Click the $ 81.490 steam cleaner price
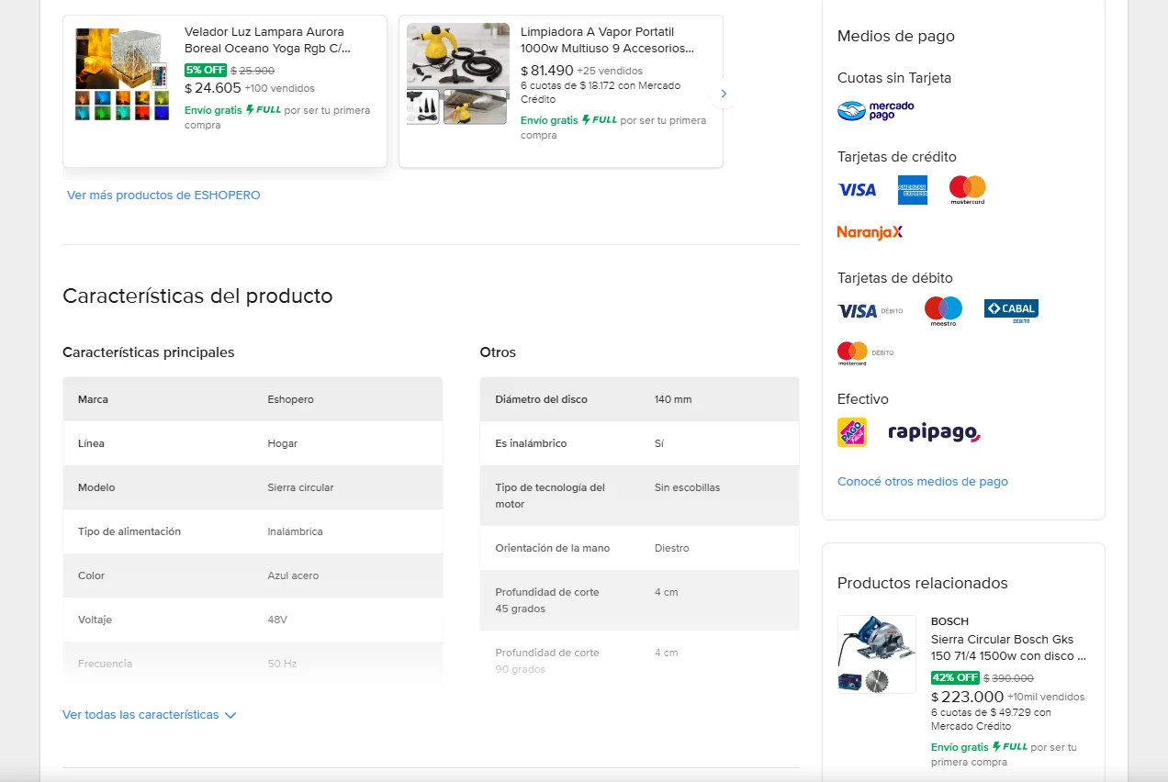The image size is (1168, 782). tap(547, 71)
